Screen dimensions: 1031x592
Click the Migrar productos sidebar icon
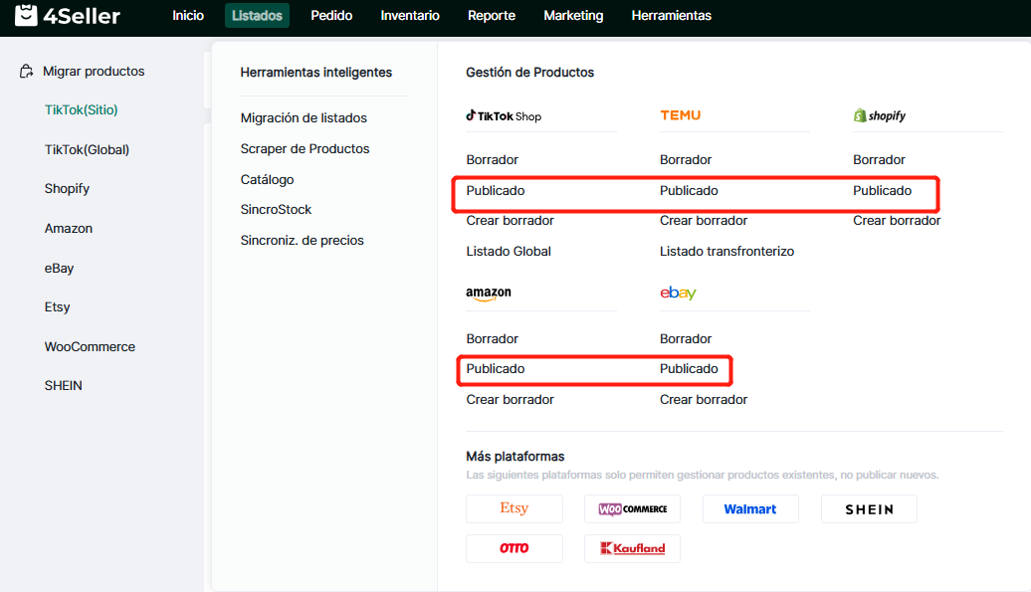click(x=27, y=72)
